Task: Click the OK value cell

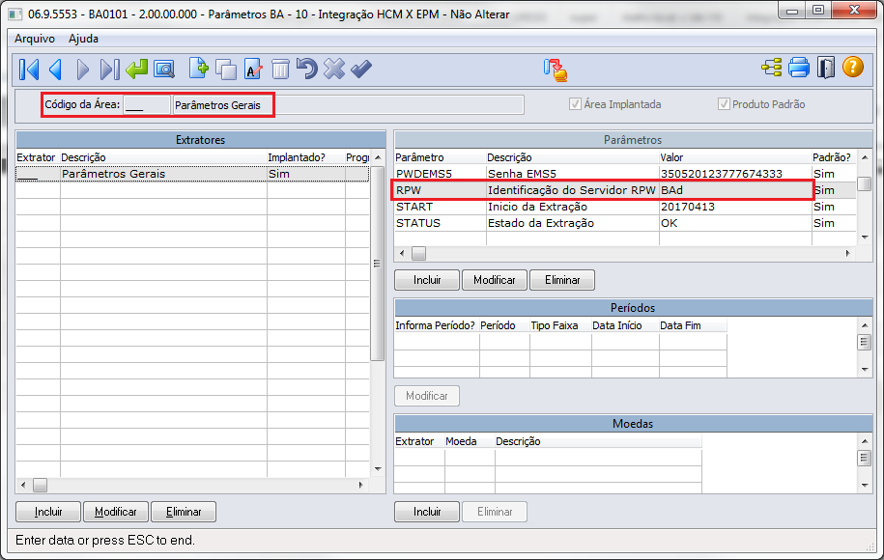Action: tap(735, 223)
